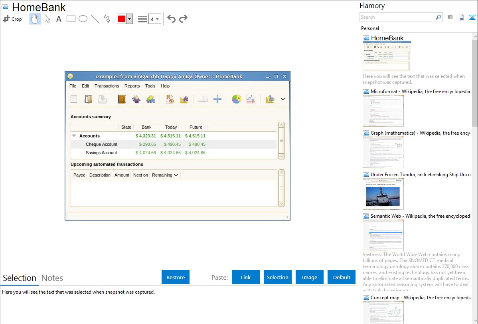Open the Reports menu in HomeBank

pyautogui.click(x=132, y=86)
